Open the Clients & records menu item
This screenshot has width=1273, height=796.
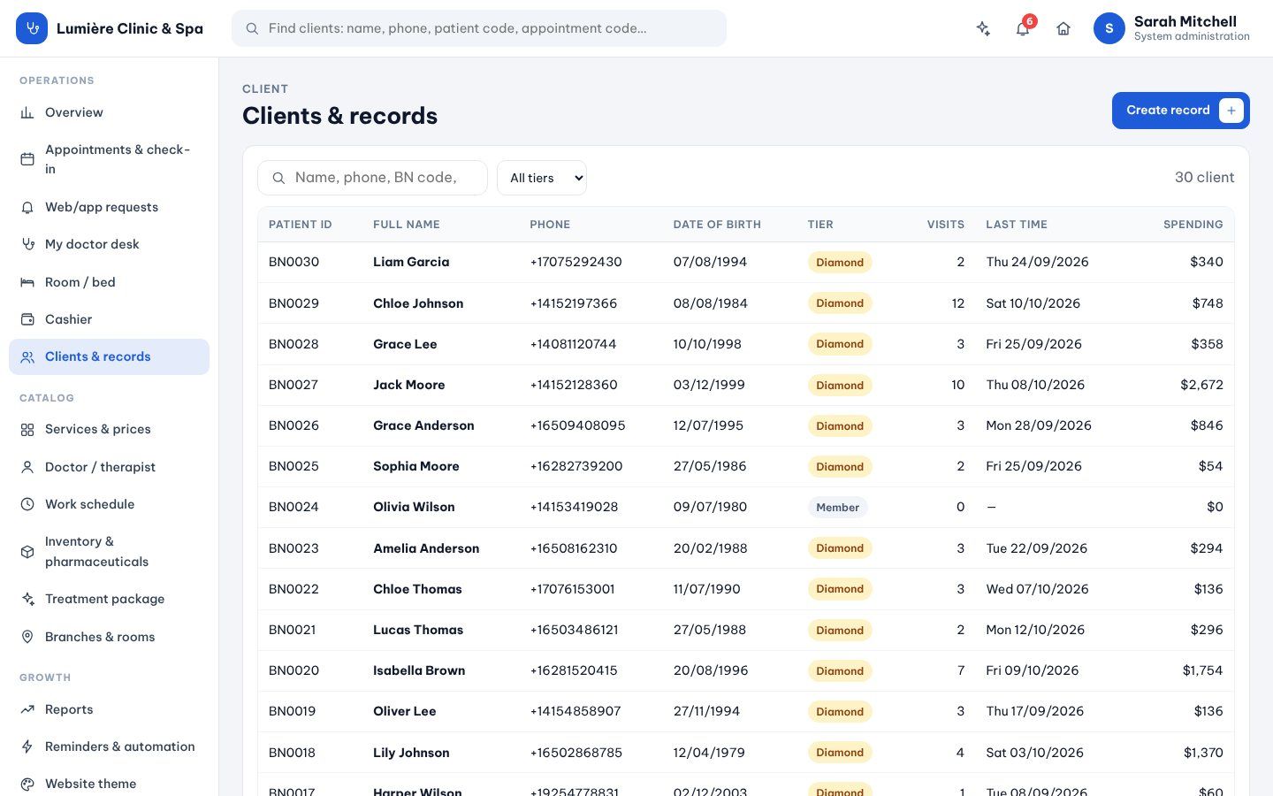pos(109,356)
